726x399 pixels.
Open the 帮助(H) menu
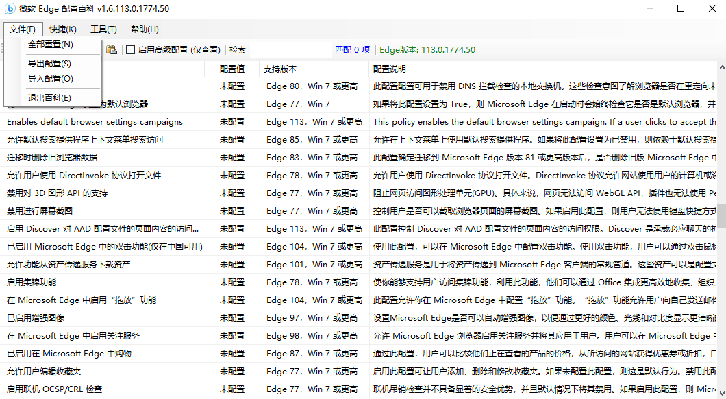pos(145,29)
